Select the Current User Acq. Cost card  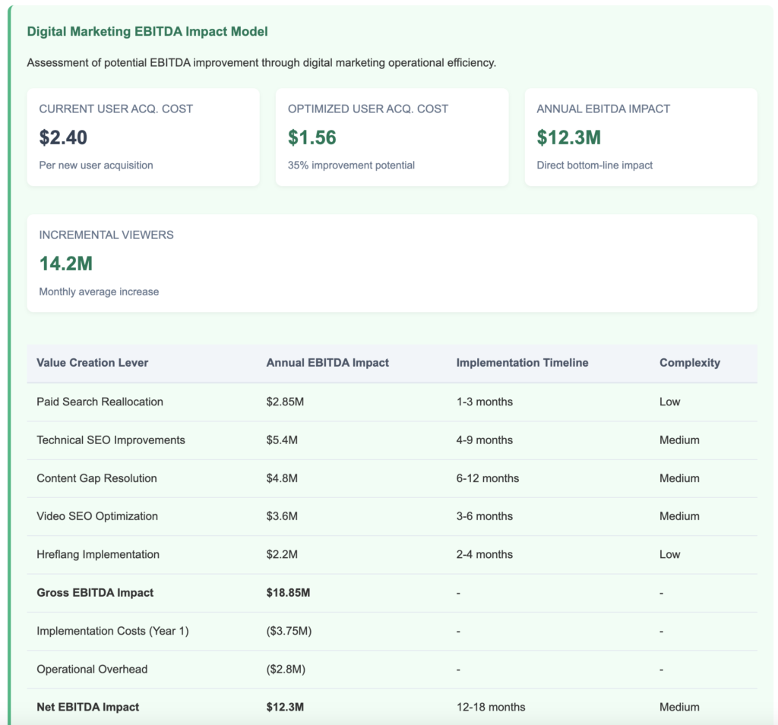click(x=143, y=137)
